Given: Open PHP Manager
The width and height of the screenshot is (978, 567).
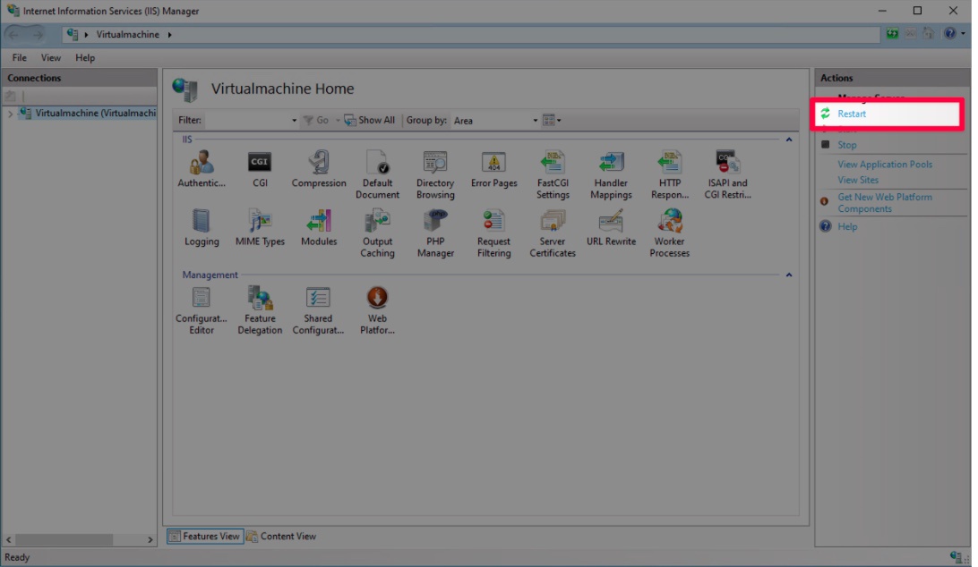Looking at the screenshot, I should pos(435,233).
